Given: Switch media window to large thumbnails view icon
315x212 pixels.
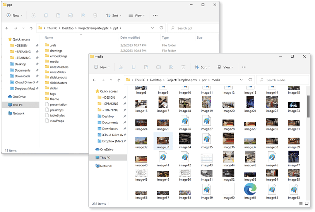Looking at the screenshot, I should pos(306,203).
